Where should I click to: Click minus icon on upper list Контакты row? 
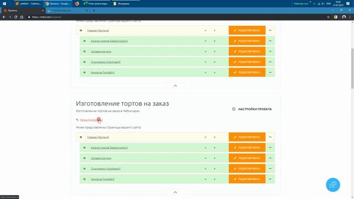click(270, 72)
